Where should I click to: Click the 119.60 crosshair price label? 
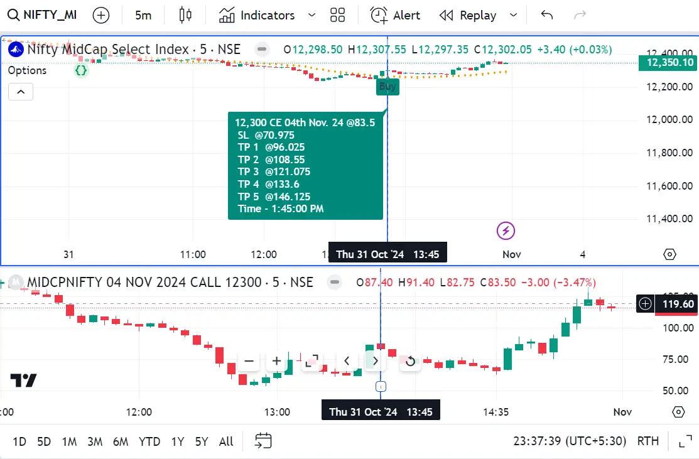coord(676,304)
